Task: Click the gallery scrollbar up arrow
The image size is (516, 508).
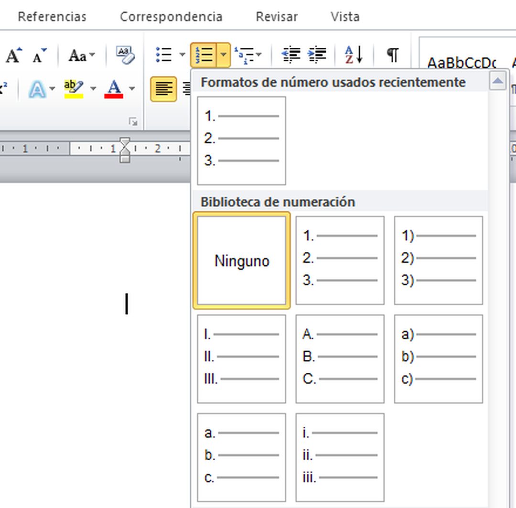Action: 498,81
